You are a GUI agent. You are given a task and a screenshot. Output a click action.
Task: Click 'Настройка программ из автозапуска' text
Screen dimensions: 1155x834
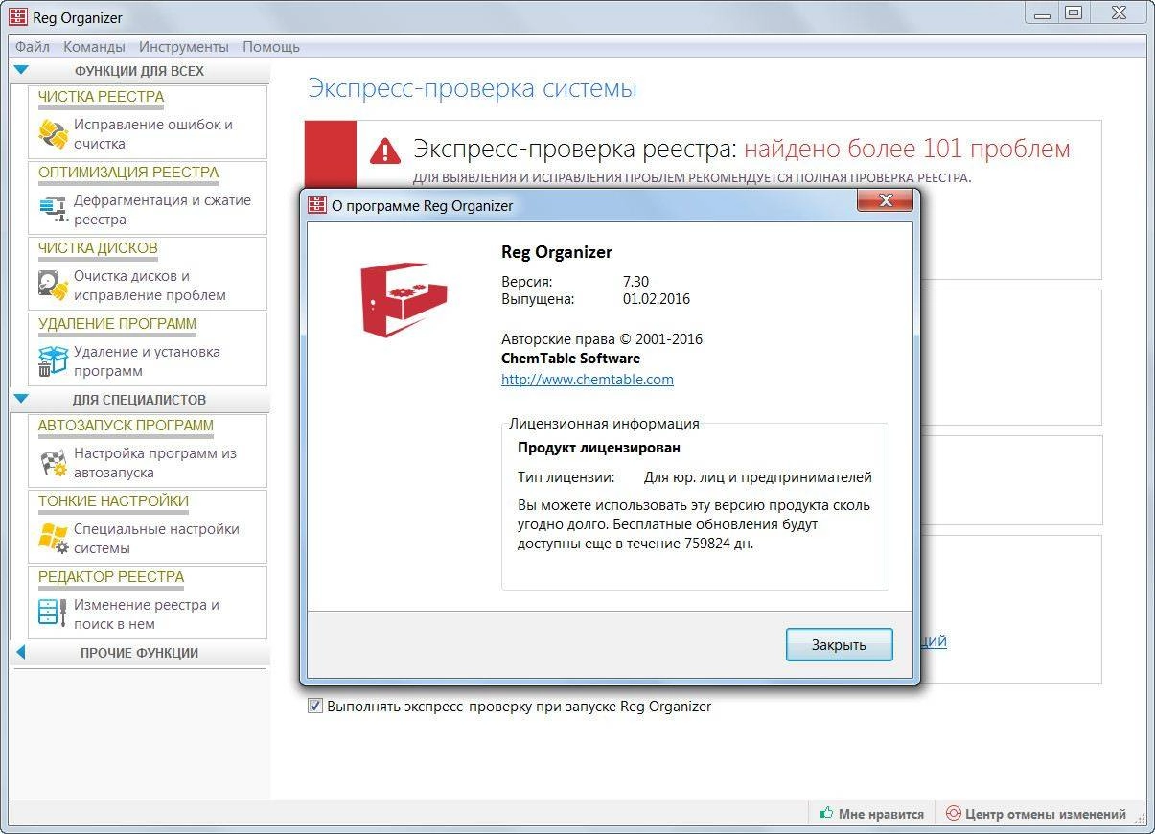[x=155, y=463]
